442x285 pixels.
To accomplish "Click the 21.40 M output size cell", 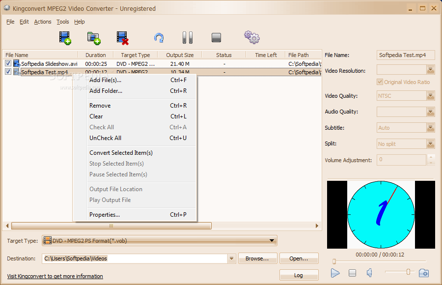I will tap(180, 64).
